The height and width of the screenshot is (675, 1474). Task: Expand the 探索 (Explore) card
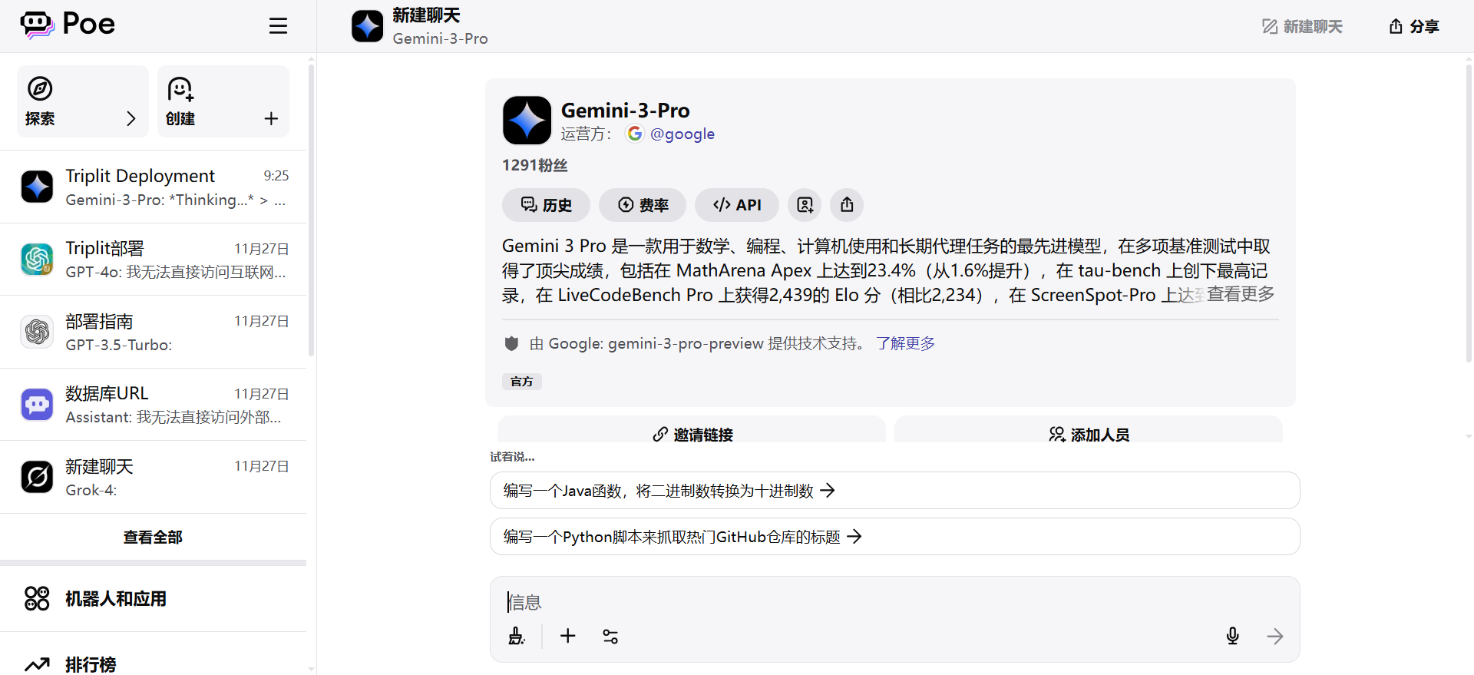83,101
